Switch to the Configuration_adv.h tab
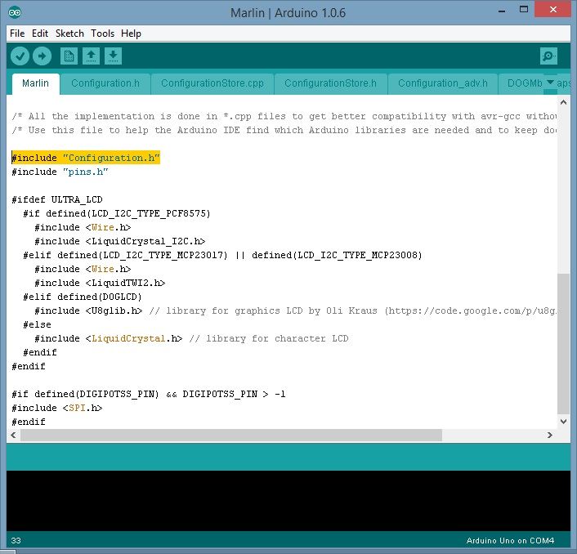Screen dimensions: 577x554 click(443, 83)
